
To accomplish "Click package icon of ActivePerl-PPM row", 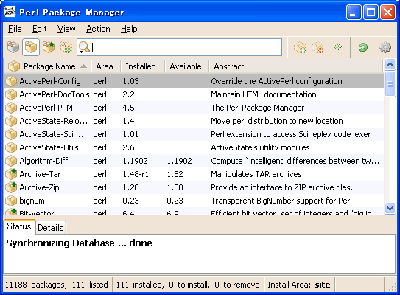I will [x=11, y=108].
